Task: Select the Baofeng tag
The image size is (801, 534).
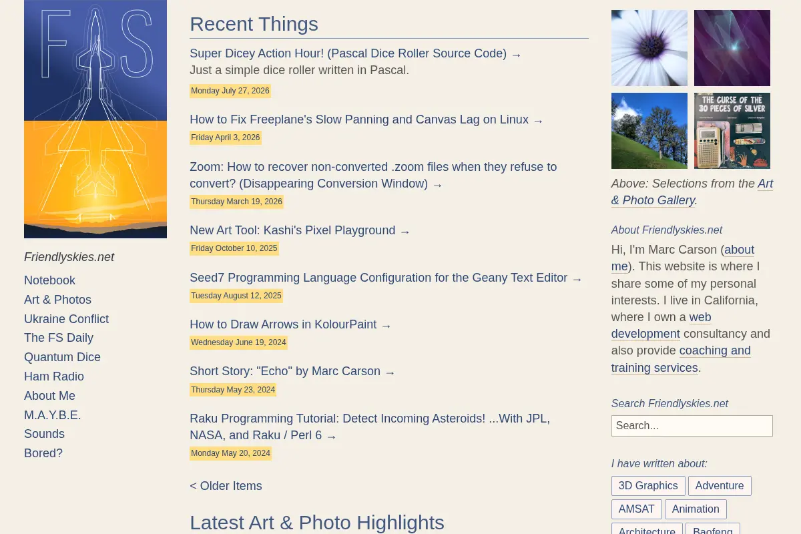Action: [713, 529]
